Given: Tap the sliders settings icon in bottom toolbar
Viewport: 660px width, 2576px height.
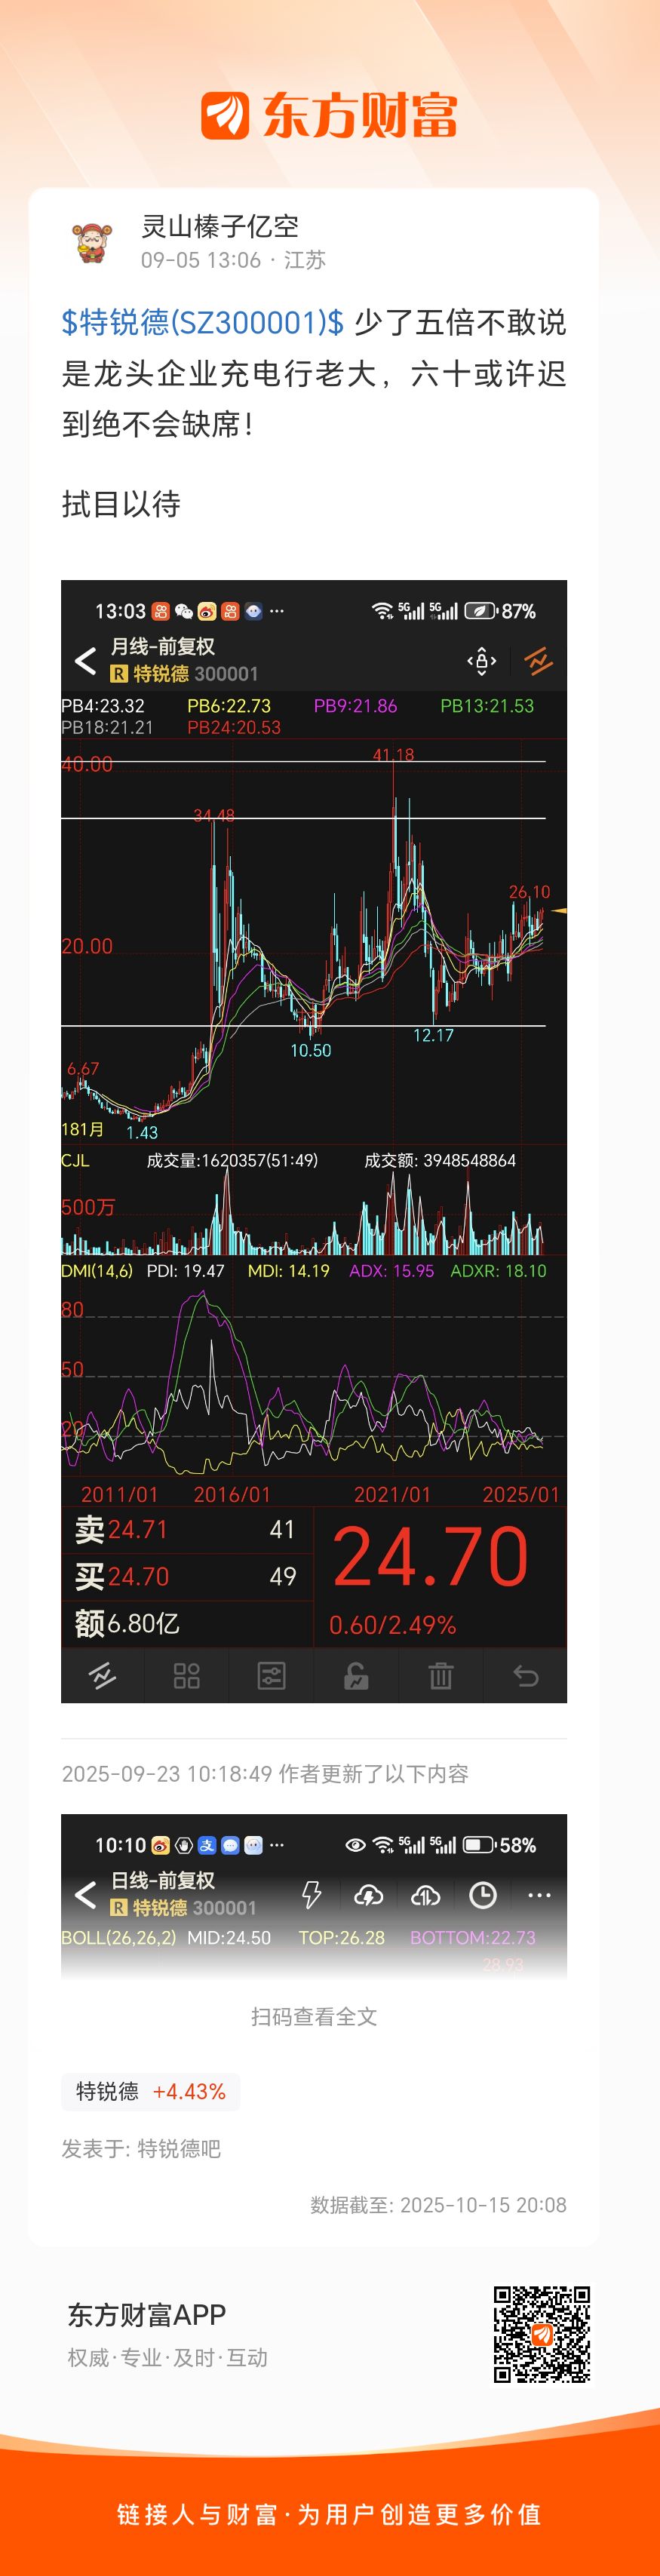Looking at the screenshot, I should pyautogui.click(x=271, y=1675).
